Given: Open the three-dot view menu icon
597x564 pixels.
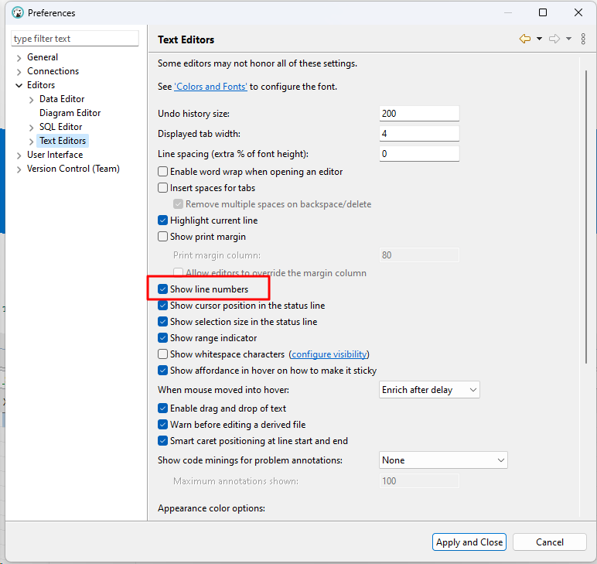Looking at the screenshot, I should point(583,39).
